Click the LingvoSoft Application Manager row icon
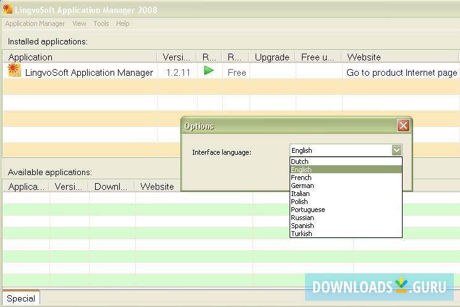The height and width of the screenshot is (307, 460). coord(14,71)
